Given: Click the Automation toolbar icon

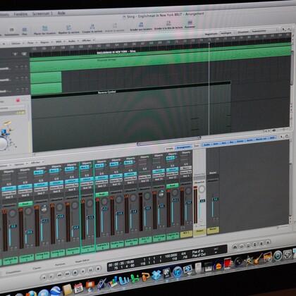Looking at the screenshot, I should (x=11, y=30).
